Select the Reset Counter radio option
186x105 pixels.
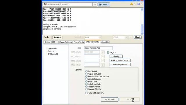[x=87, y=87]
